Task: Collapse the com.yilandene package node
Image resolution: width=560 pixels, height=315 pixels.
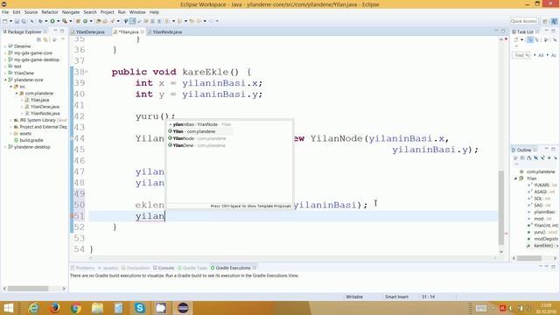Action: (17, 94)
